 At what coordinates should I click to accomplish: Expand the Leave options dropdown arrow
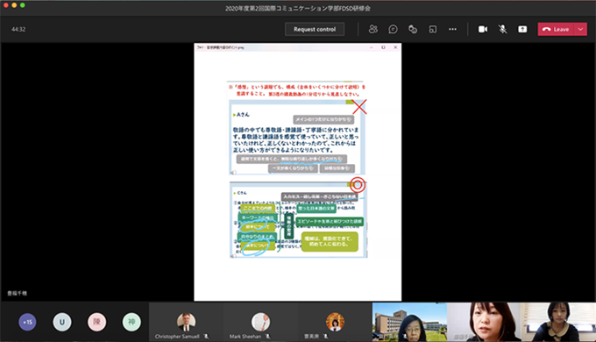(580, 29)
